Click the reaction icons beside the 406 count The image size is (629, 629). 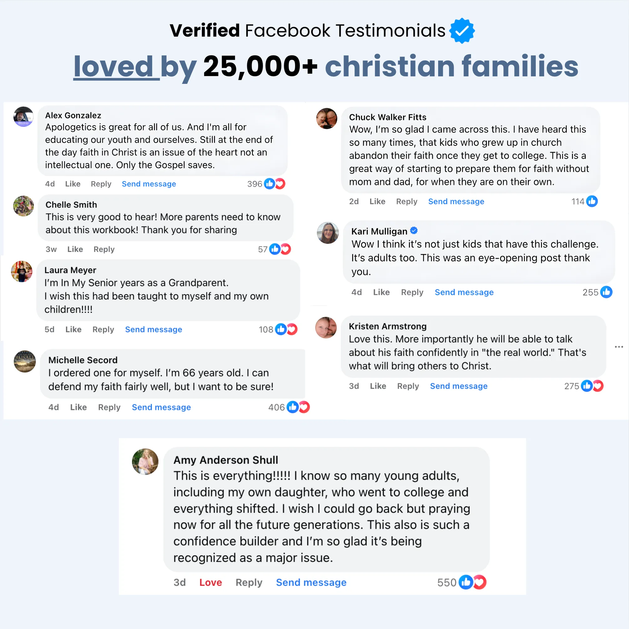(298, 407)
